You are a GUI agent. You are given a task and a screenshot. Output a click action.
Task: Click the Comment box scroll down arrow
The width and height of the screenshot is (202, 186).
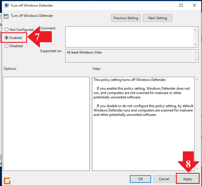195,45
